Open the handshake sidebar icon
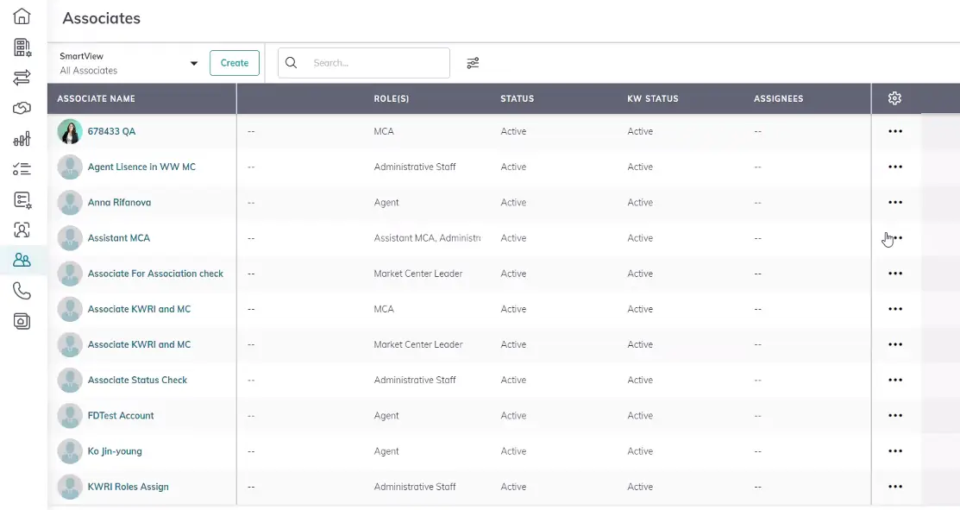960x510 pixels. (x=22, y=109)
